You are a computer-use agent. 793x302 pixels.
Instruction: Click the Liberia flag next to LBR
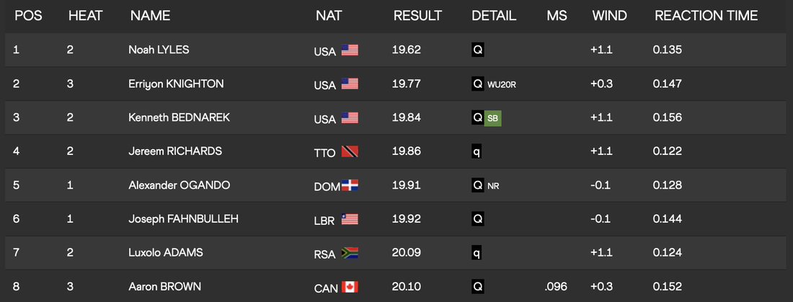coord(350,219)
